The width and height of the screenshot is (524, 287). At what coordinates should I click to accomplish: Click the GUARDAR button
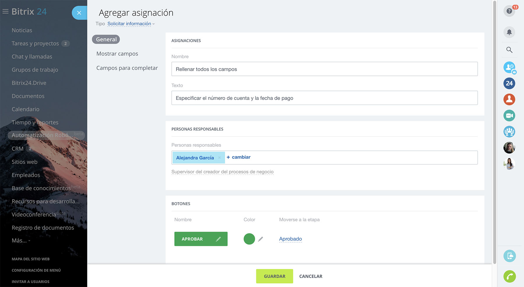tap(274, 276)
